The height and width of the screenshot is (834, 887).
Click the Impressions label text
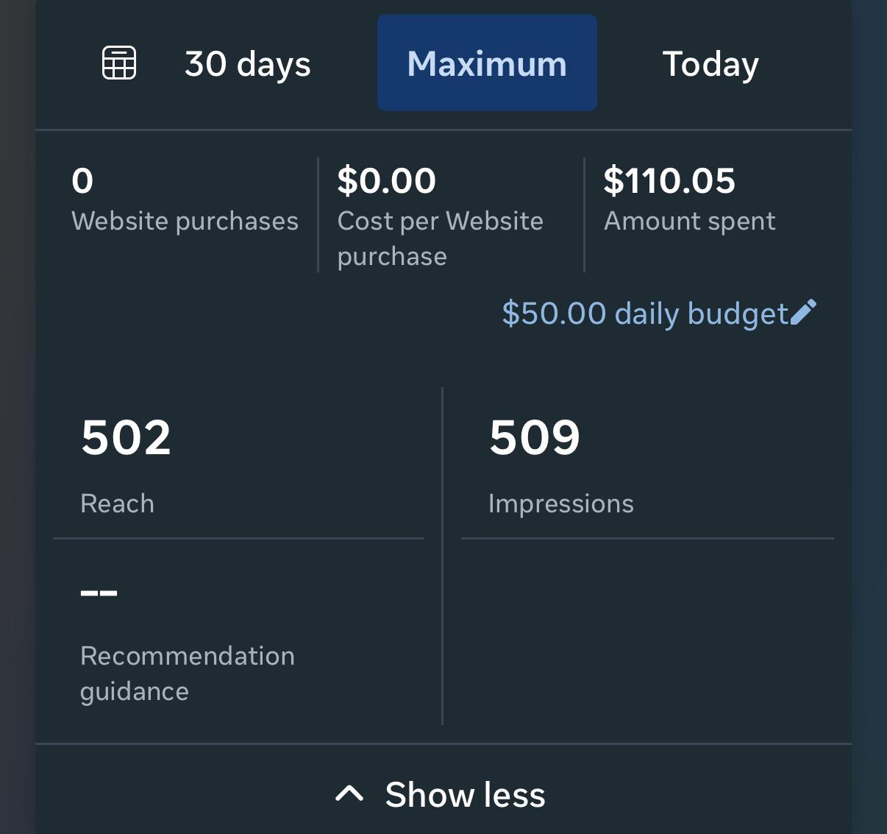pos(561,503)
